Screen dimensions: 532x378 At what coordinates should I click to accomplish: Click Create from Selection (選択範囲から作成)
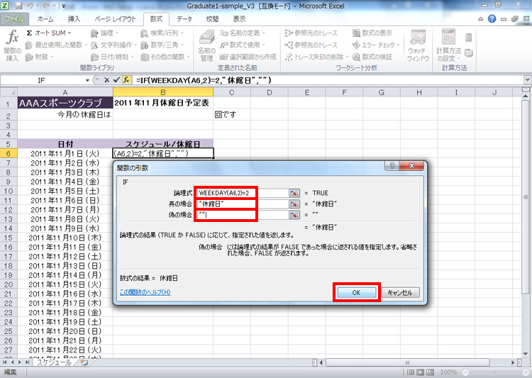[x=248, y=57]
